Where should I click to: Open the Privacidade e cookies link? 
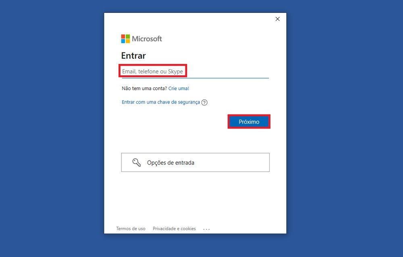[x=174, y=228]
